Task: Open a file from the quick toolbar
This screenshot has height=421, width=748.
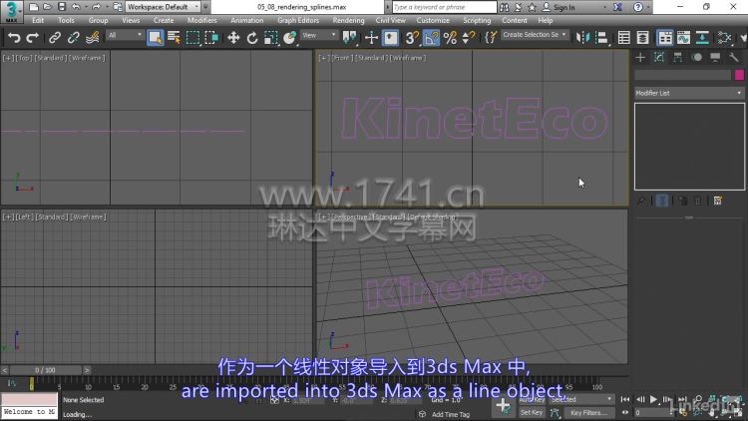Action: pyautogui.click(x=47, y=7)
